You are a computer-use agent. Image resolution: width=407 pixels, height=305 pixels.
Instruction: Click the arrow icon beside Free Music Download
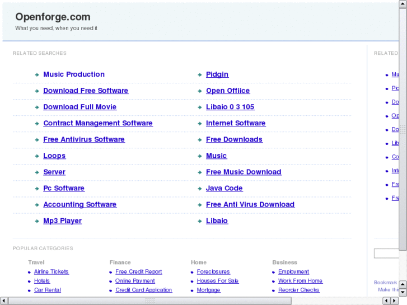coord(200,172)
